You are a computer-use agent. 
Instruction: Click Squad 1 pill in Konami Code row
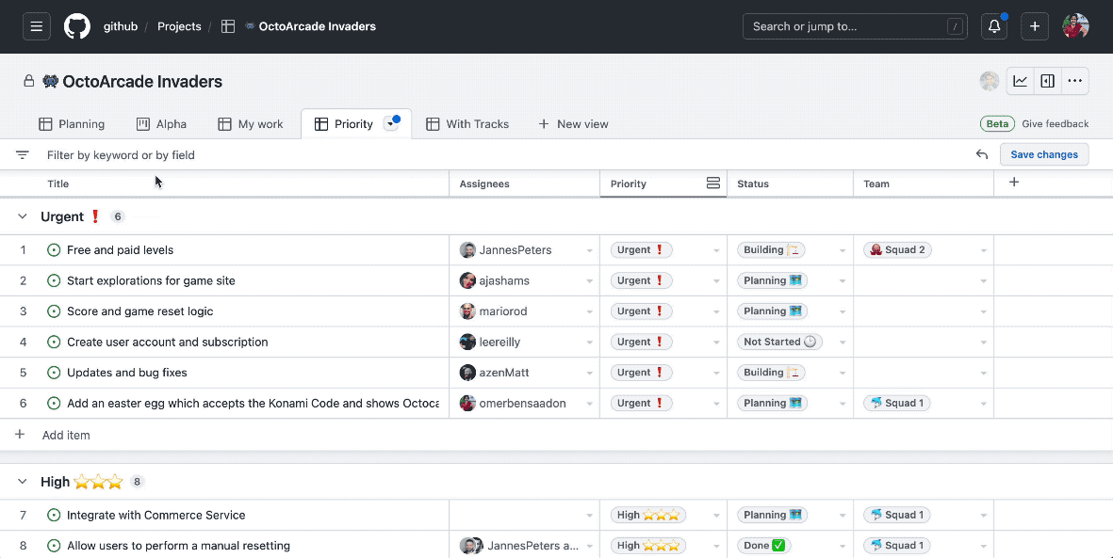(x=897, y=403)
